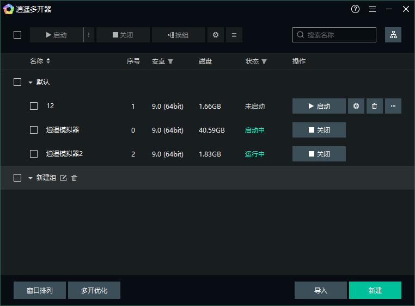415x306 pixels.
Task: Open settings gear for instance 12
Action: tap(356, 106)
